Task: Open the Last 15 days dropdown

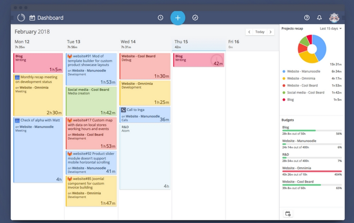Action: (331, 28)
